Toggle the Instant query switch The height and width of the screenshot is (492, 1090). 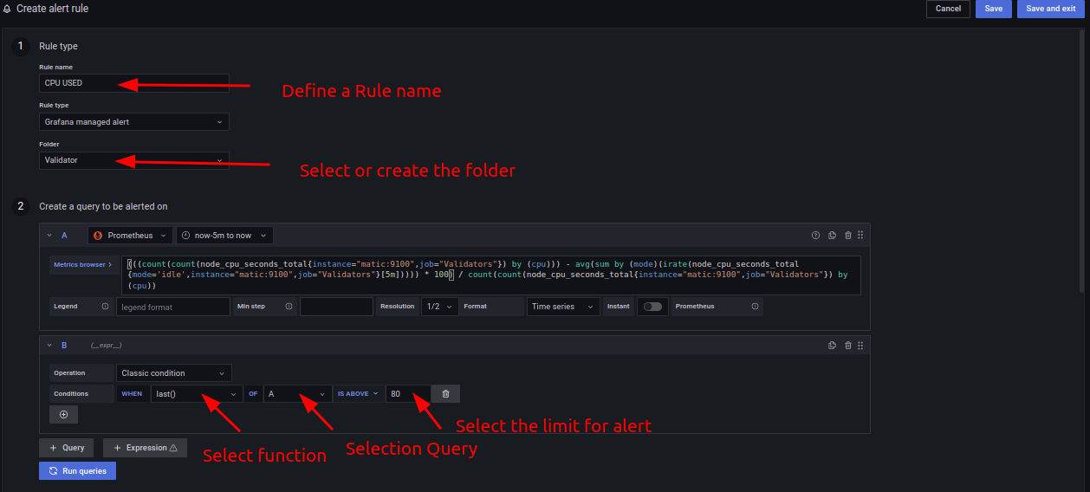(x=652, y=307)
